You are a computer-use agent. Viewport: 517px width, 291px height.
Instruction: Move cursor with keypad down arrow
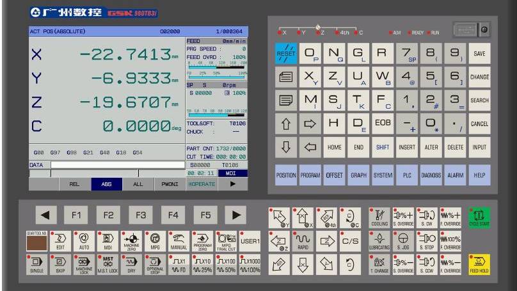point(286,147)
